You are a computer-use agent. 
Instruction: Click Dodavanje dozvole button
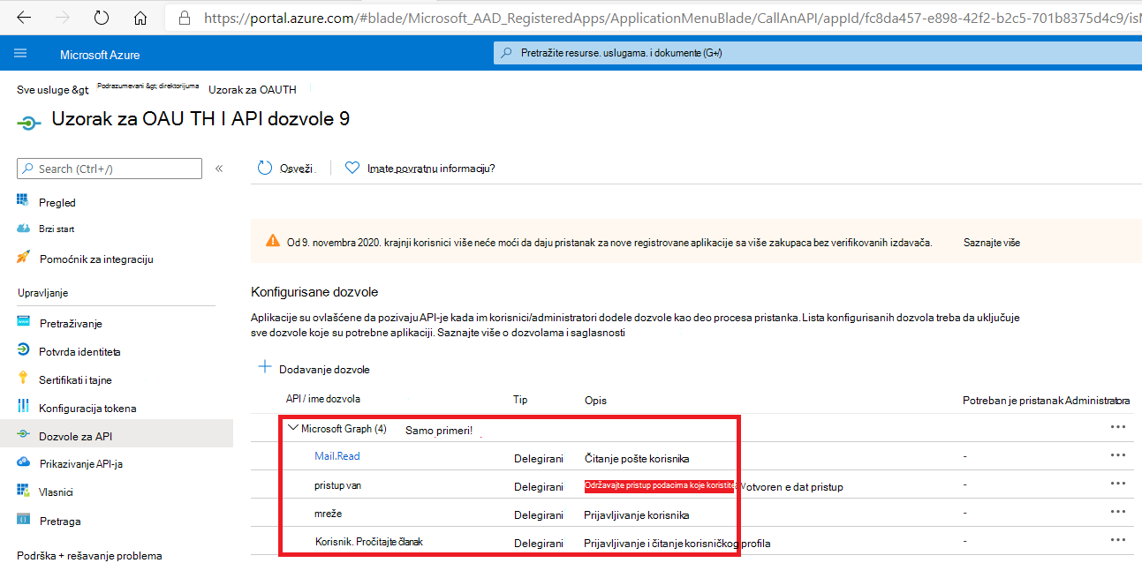click(x=324, y=369)
